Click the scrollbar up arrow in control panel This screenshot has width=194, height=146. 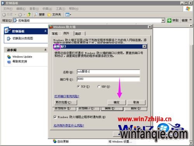[x=191, y=26]
